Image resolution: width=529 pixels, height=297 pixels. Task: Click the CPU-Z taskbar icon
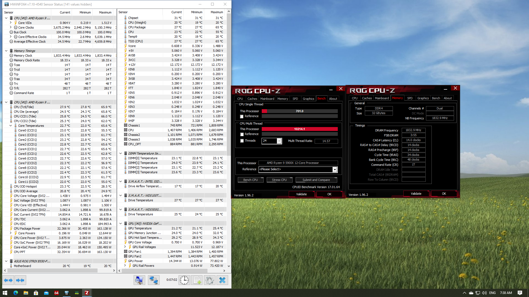pyautogui.click(x=87, y=293)
